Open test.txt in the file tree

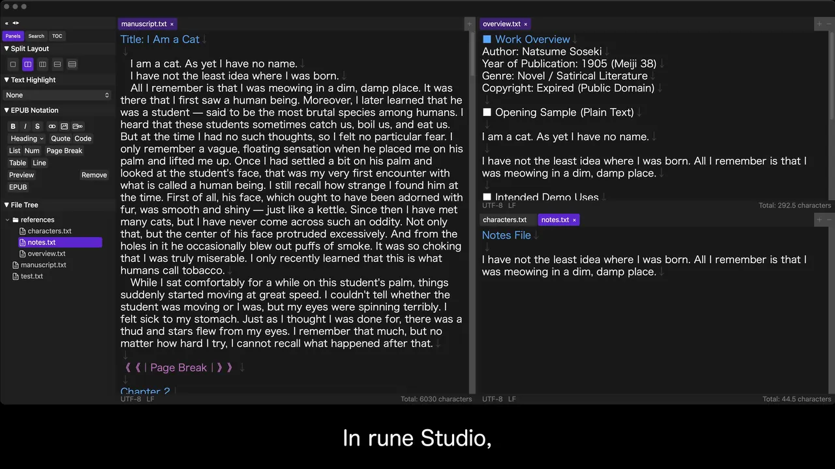tap(32, 276)
